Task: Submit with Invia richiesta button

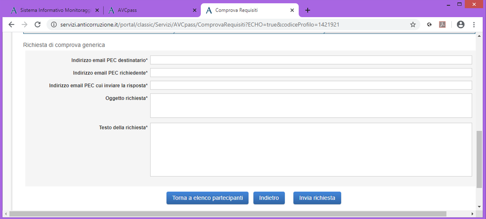Action: pos(317,198)
